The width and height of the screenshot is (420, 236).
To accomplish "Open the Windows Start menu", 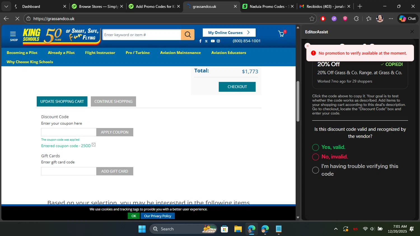I will click(x=142, y=229).
